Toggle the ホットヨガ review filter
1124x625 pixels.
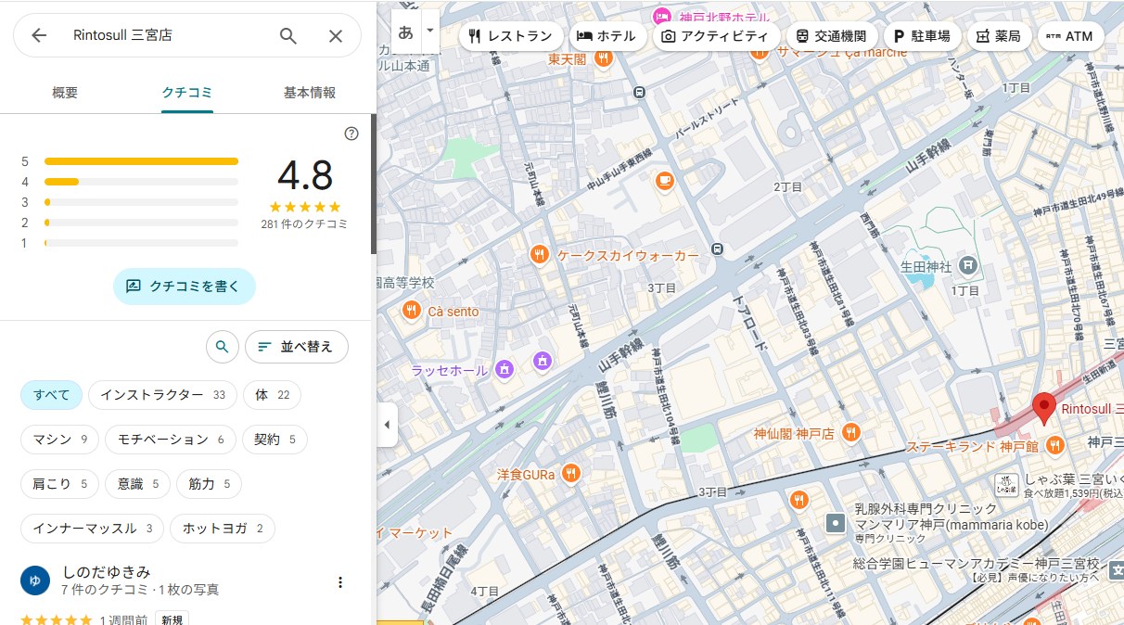click(223, 529)
